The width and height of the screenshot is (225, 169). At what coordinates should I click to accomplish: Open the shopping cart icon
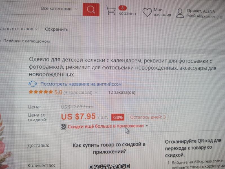[111, 10]
